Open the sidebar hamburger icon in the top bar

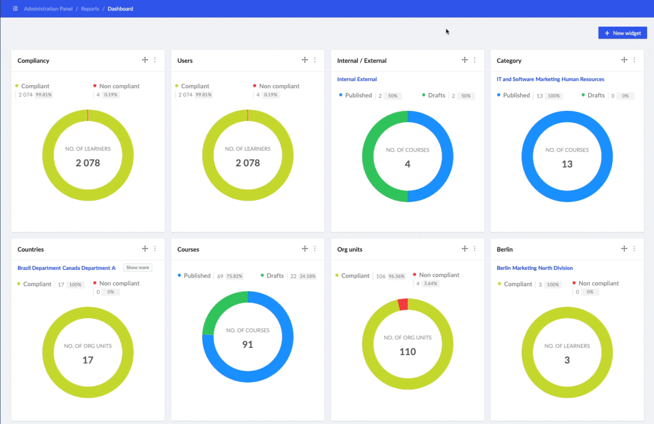tap(15, 8)
